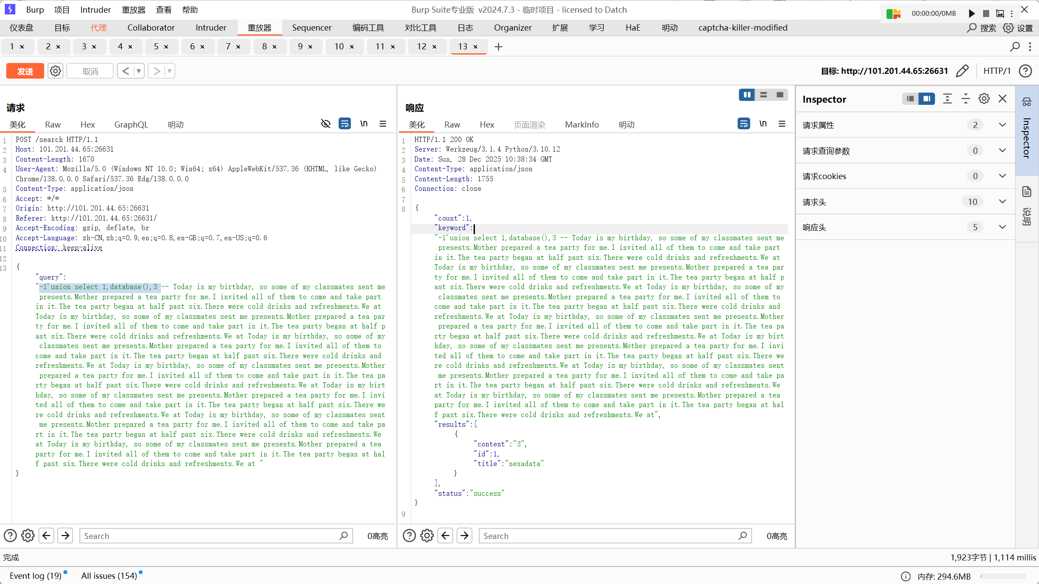Toggle word wrap in the request panel
The image size is (1039, 584).
pyautogui.click(x=345, y=124)
